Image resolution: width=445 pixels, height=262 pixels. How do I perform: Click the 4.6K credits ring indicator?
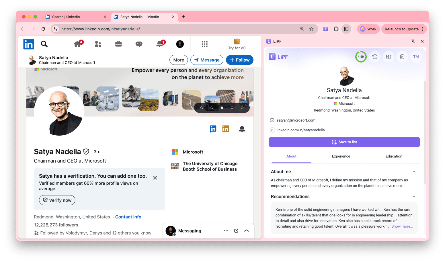361,57
